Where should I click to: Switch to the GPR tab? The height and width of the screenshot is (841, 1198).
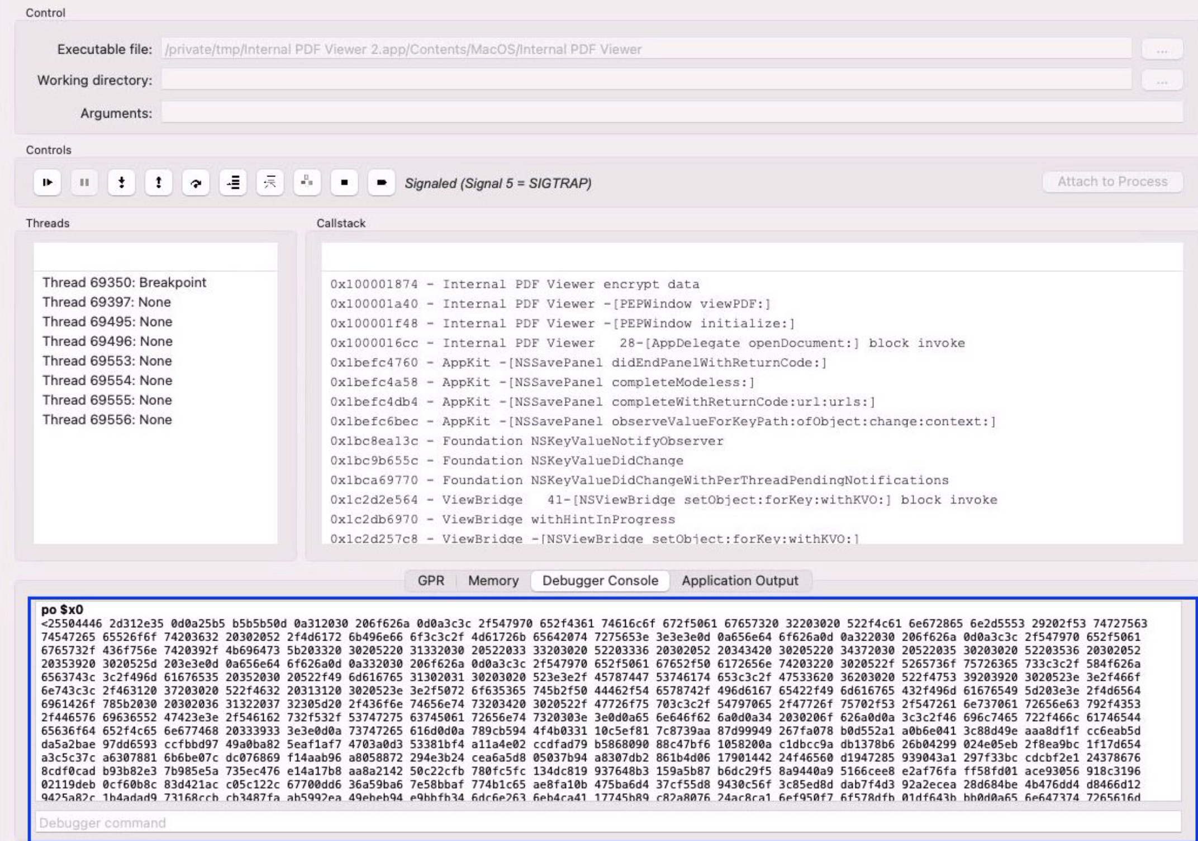(x=431, y=581)
